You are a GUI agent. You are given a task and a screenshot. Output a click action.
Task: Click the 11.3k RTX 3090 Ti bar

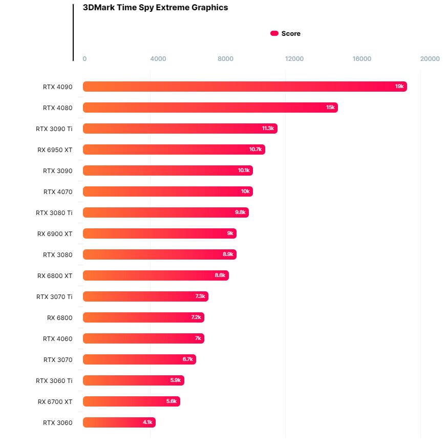click(x=180, y=129)
